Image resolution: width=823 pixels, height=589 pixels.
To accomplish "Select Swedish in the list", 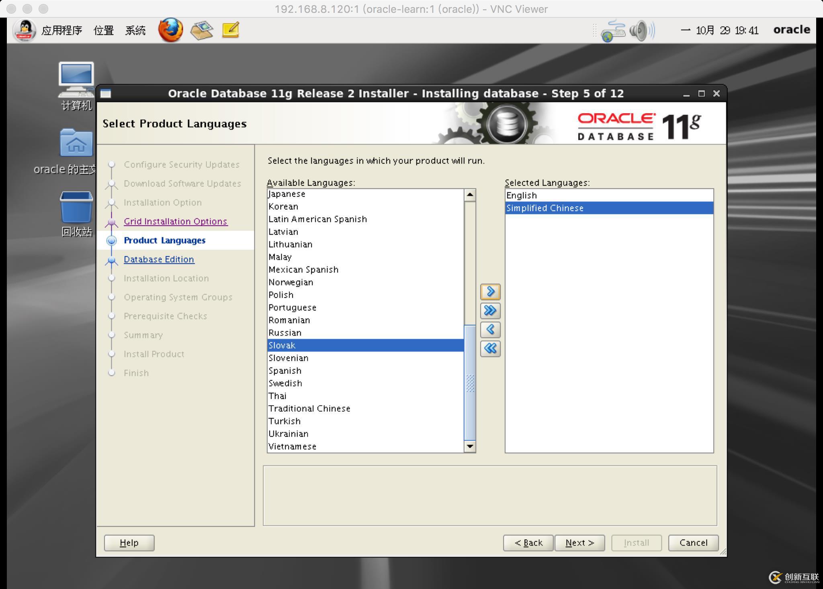I will click(x=366, y=383).
